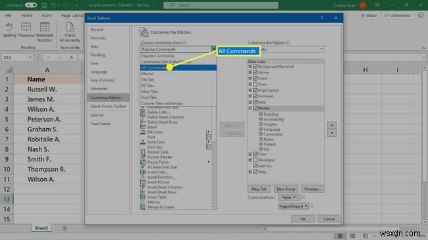The height and width of the screenshot is (240, 428).
Task: Expand the Proofing group node
Action: point(261,114)
